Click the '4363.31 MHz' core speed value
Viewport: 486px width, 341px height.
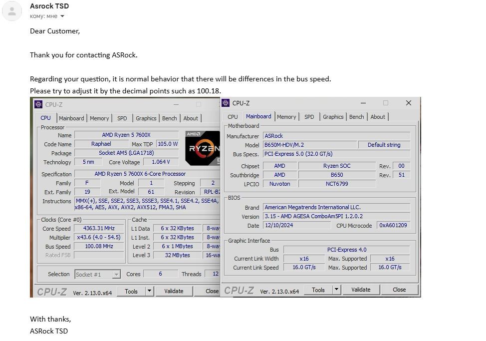[99, 228]
